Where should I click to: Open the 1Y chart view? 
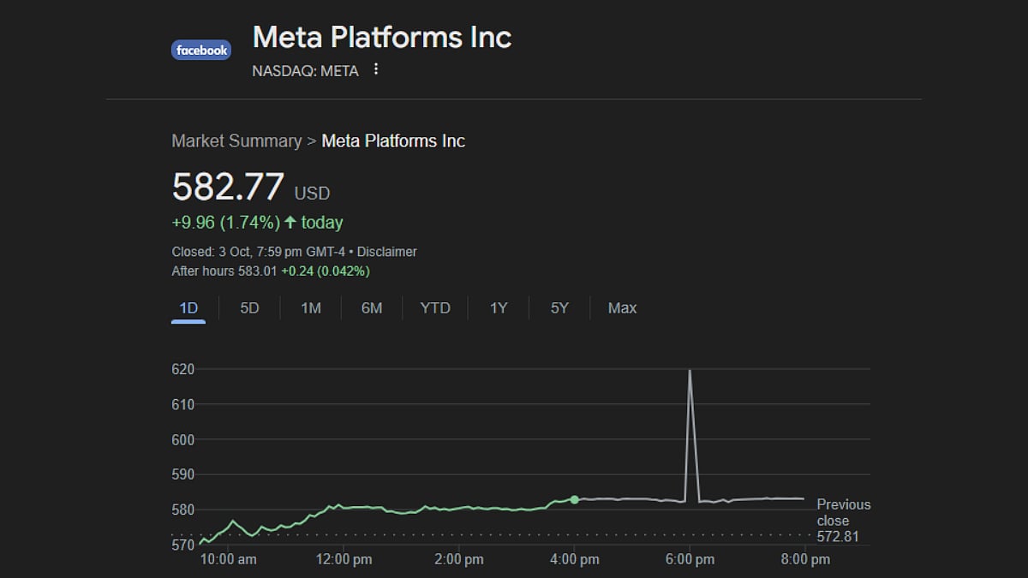click(499, 307)
